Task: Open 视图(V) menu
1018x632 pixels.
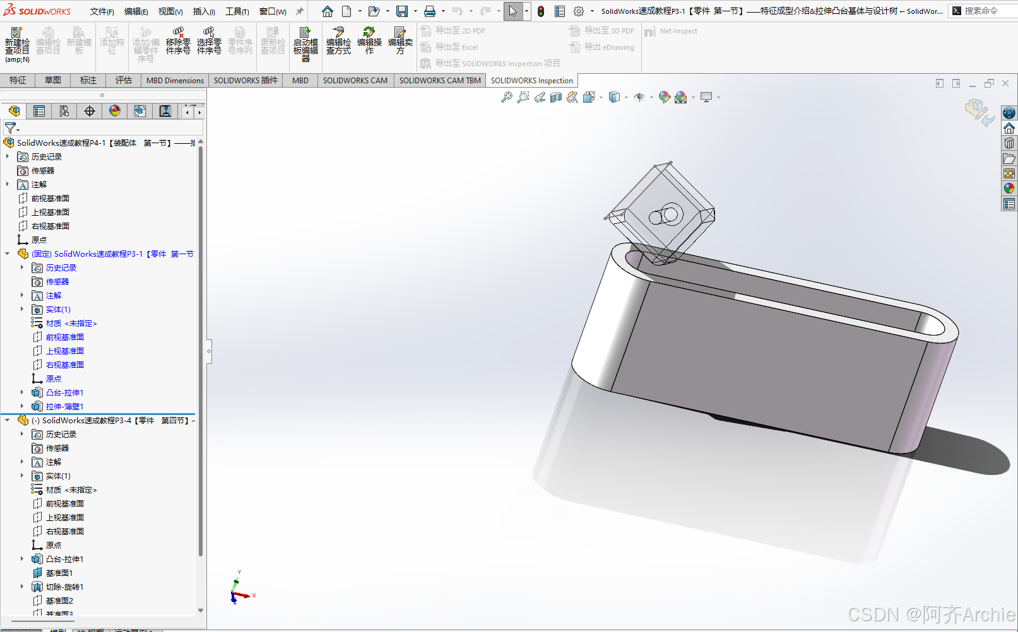Action: [x=170, y=11]
